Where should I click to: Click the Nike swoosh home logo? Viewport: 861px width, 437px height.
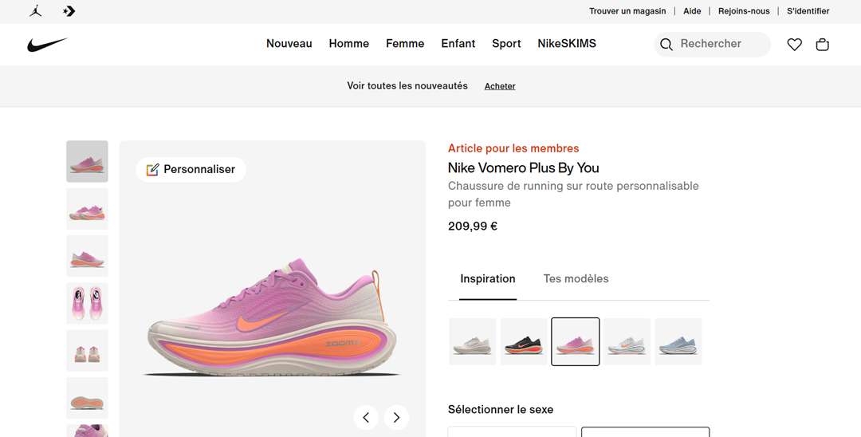(47, 45)
